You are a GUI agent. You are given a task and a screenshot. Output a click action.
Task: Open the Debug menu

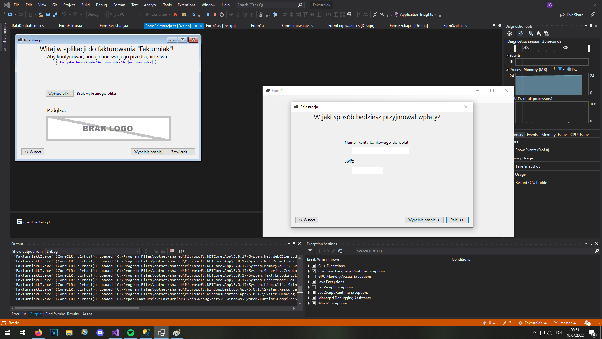tap(101, 5)
